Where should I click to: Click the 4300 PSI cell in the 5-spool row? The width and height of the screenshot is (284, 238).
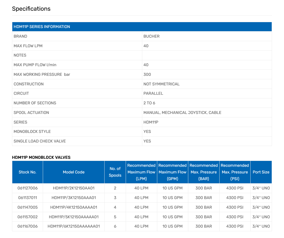[x=235, y=217]
